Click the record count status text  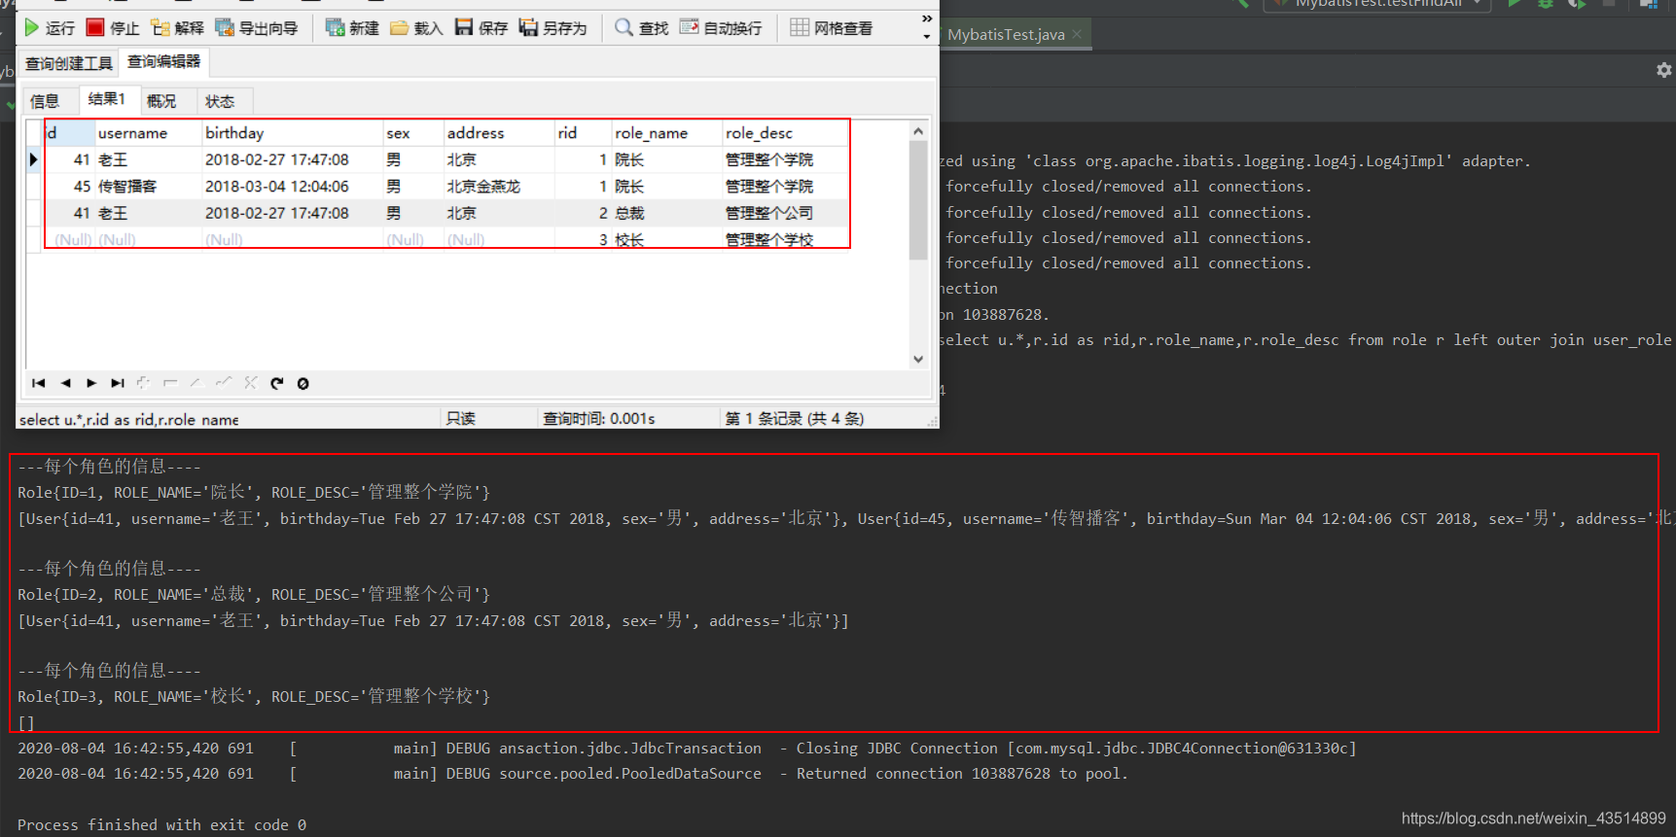point(794,419)
